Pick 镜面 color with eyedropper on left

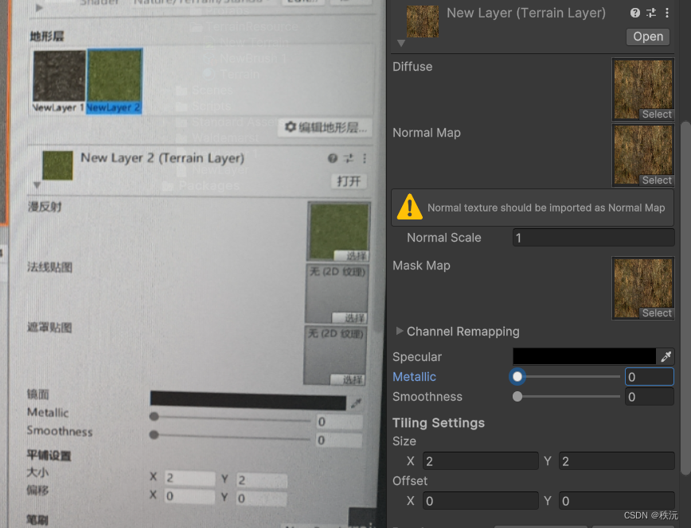[x=356, y=402]
